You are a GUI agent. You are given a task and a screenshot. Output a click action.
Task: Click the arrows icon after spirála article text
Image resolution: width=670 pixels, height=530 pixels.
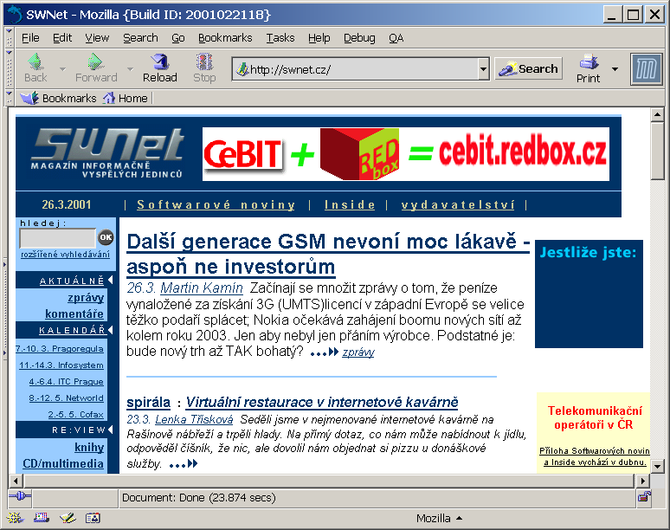pos(184,464)
